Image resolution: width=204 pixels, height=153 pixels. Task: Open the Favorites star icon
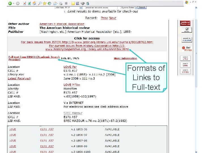click(45, 3)
